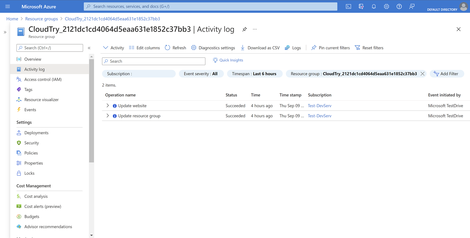
Task: Click the Add Filter button
Action: [x=447, y=74]
